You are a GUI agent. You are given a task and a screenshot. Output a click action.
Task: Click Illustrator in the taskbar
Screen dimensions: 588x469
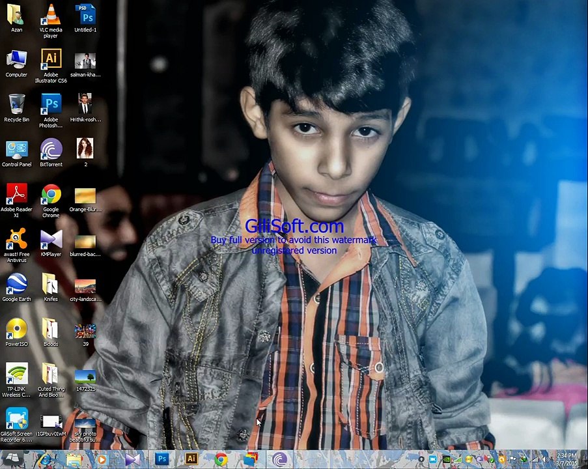tap(191, 459)
